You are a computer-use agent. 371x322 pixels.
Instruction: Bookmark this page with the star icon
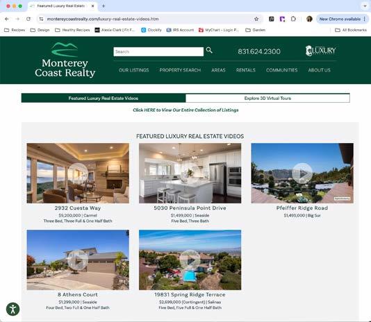(x=256, y=19)
